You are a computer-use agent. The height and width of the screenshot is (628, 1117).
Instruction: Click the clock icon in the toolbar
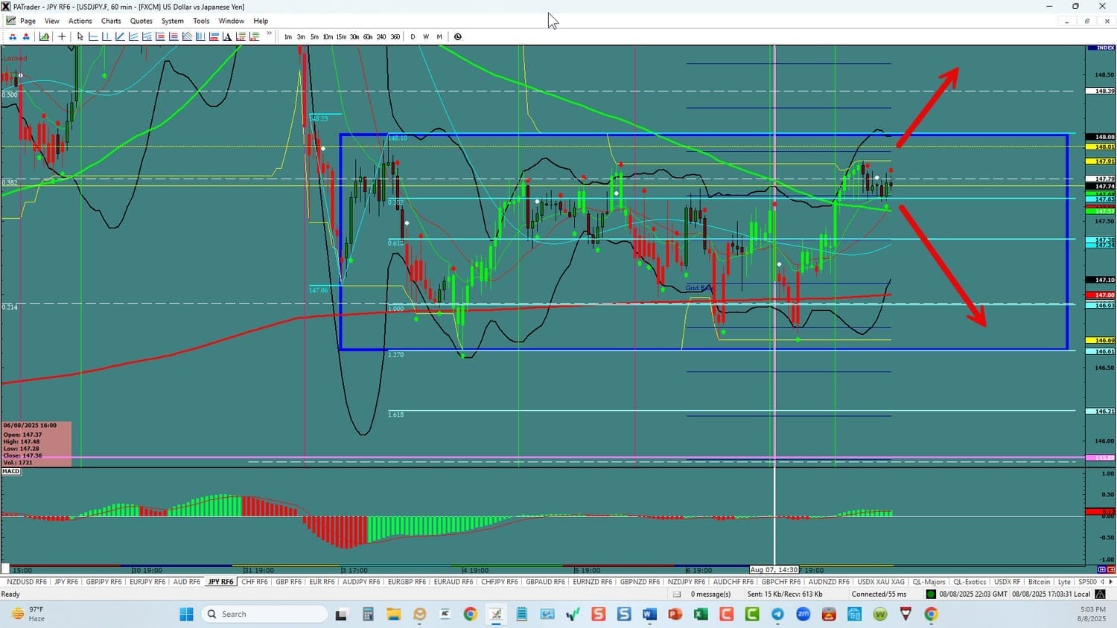click(x=458, y=36)
